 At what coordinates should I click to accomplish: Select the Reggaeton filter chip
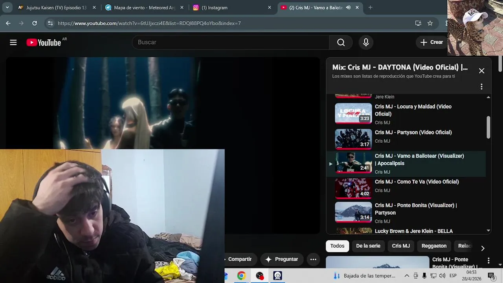pyautogui.click(x=434, y=246)
